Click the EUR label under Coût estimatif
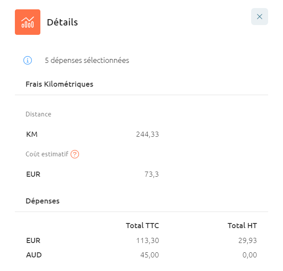The image size is (283, 271). click(x=33, y=174)
